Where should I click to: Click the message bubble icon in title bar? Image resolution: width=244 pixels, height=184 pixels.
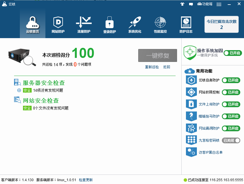(191, 4)
